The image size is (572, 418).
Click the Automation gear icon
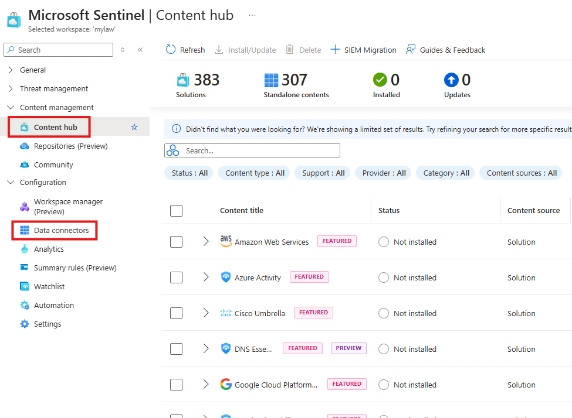tap(25, 305)
